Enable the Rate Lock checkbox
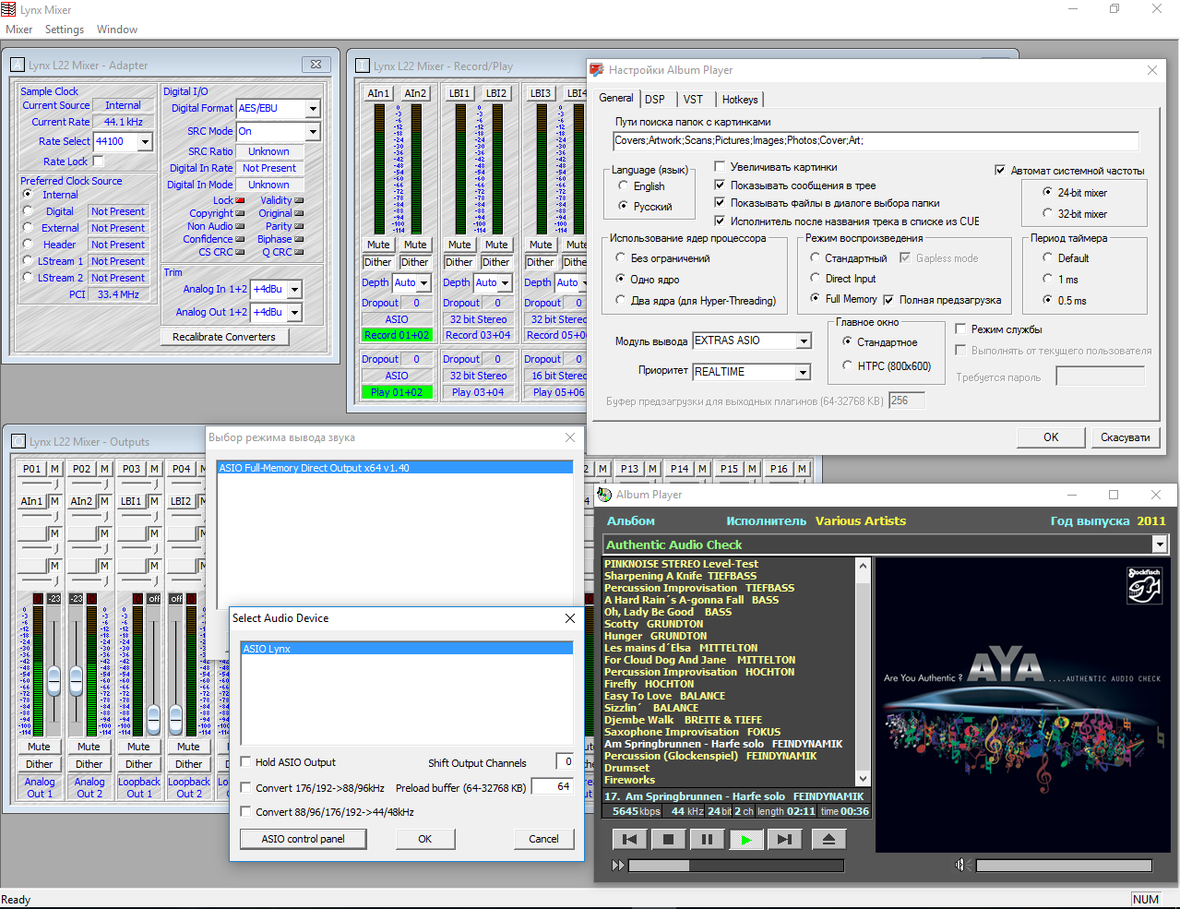The width and height of the screenshot is (1180, 909). coord(98,161)
